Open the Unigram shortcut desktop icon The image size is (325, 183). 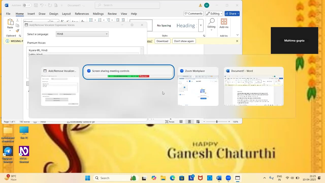8,155
